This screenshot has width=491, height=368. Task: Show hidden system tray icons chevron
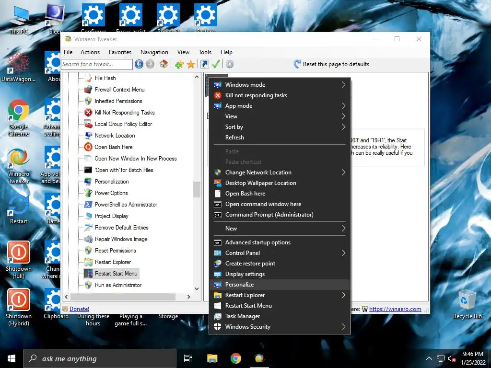429,358
